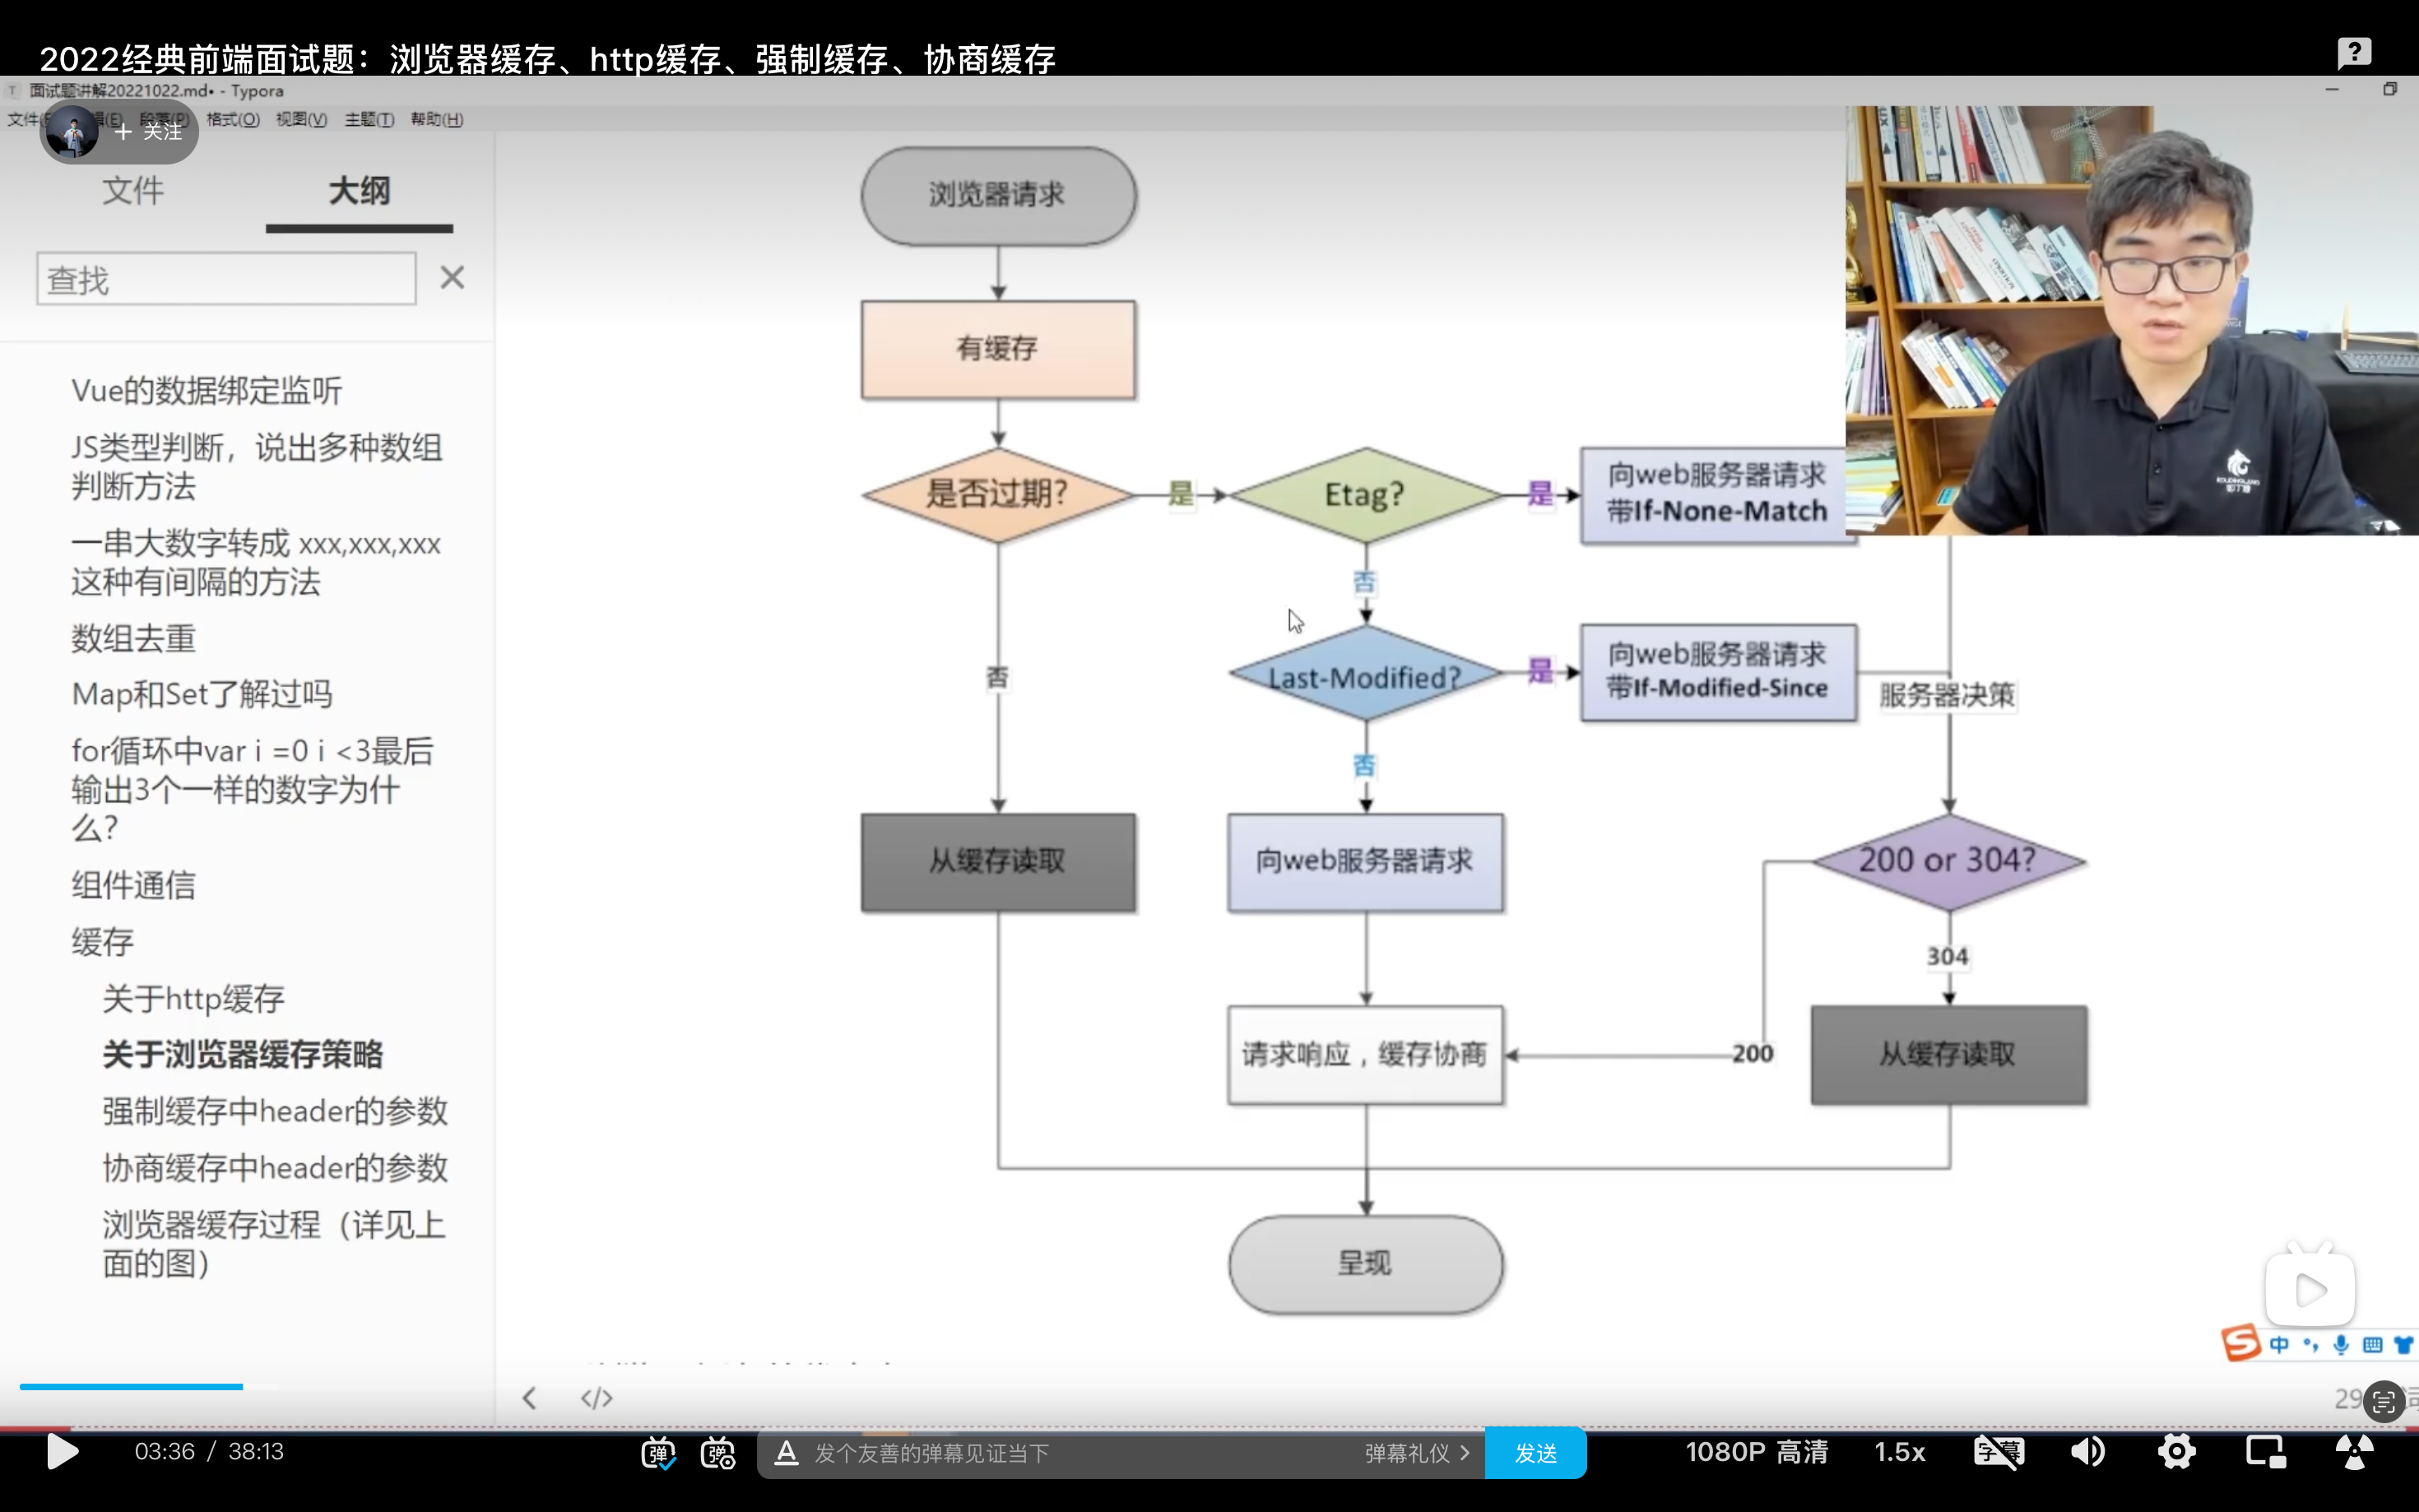
Task: Click the help question mark icon
Action: [x=2354, y=52]
